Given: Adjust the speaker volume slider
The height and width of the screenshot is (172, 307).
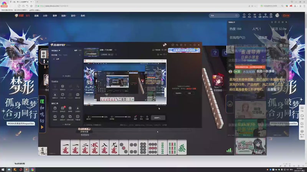Looking at the screenshot, I should click(x=120, y=117).
